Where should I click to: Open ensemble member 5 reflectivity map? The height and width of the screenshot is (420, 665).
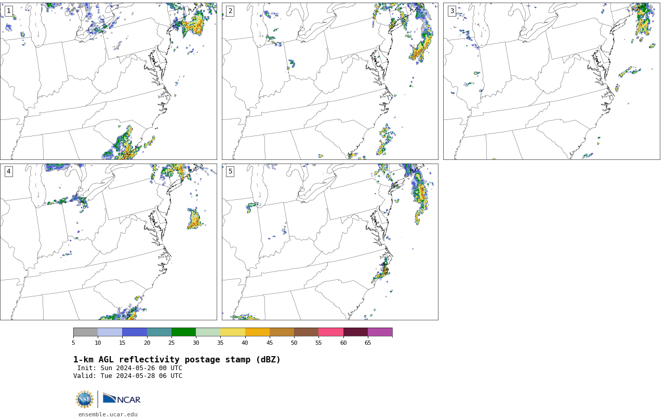[x=330, y=242]
